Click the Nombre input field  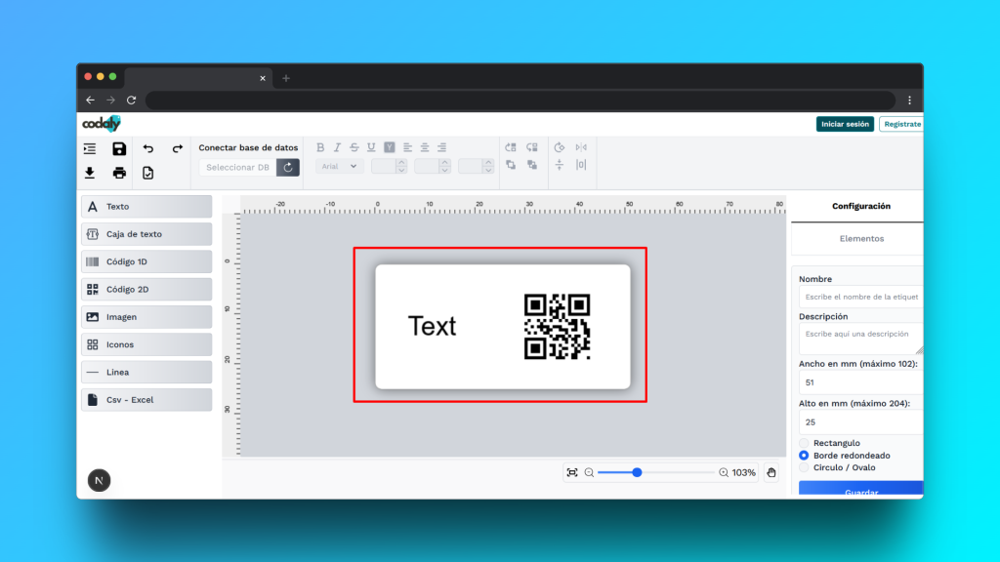pyautogui.click(x=861, y=297)
